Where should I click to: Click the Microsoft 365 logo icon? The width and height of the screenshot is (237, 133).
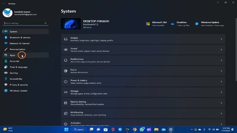coord(148,24)
